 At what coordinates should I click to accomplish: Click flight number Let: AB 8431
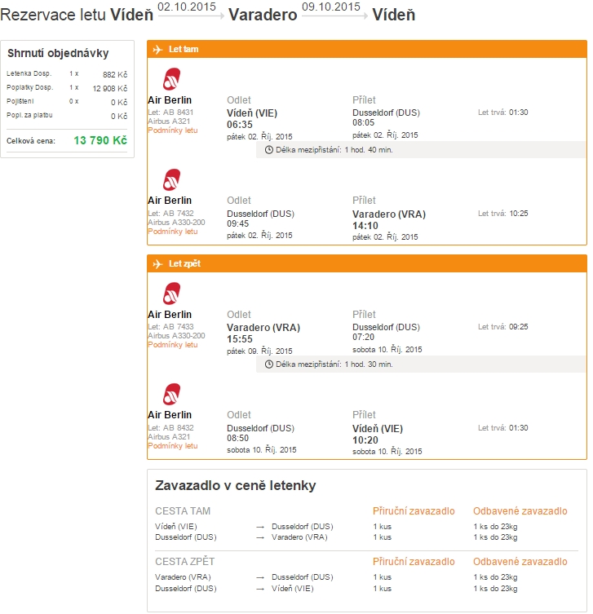pyautogui.click(x=170, y=113)
